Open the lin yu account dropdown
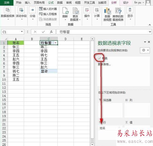The width and height of the screenshot is (153, 146). tap(143, 2)
